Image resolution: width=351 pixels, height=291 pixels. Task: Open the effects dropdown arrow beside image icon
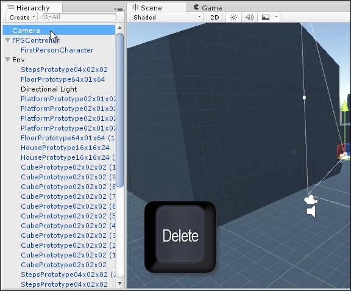276,17
